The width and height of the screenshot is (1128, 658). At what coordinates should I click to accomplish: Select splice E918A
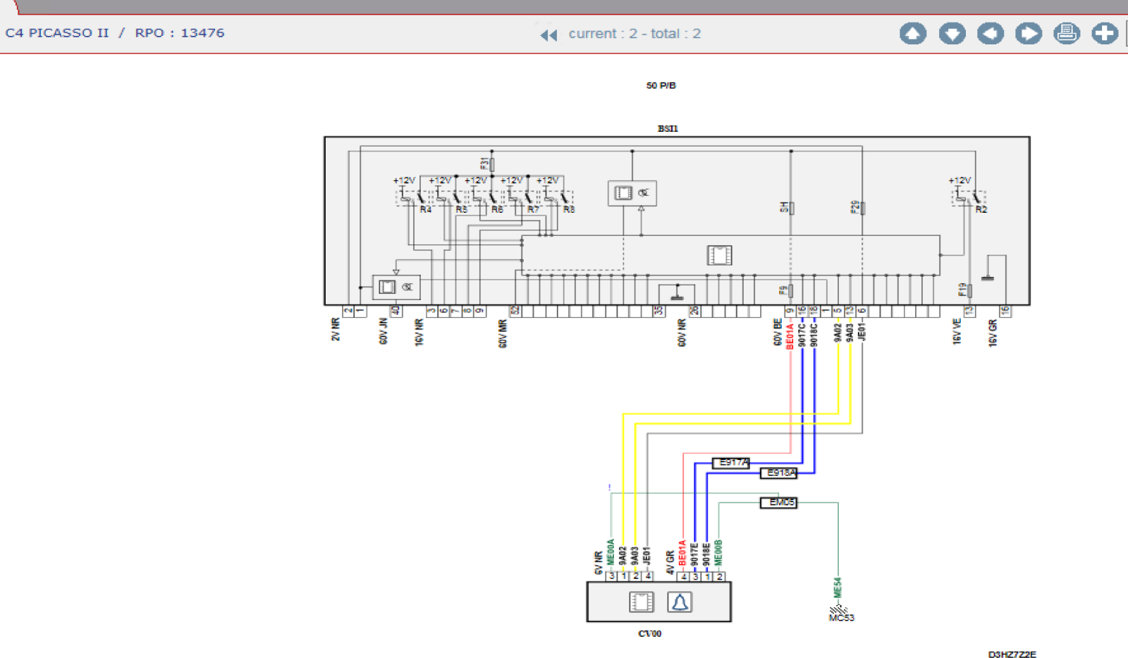pos(779,473)
